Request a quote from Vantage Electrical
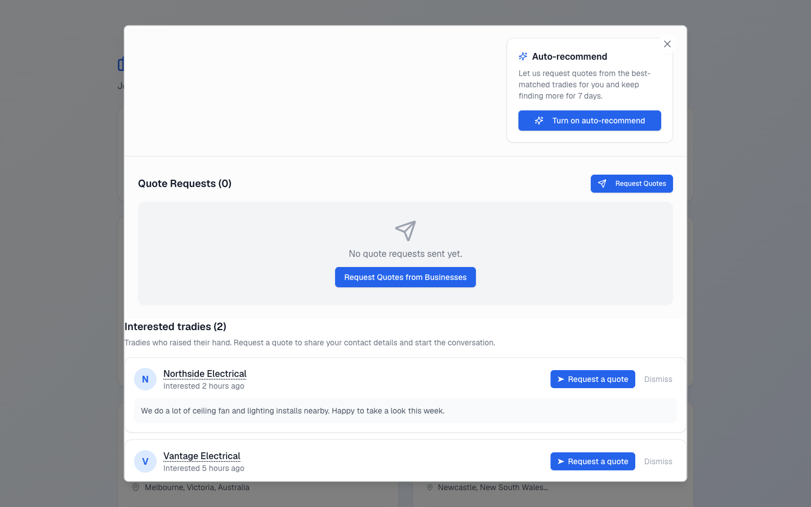811x507 pixels. click(x=592, y=461)
